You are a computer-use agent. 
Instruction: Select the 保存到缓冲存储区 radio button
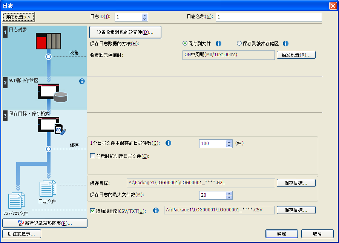click(239, 43)
